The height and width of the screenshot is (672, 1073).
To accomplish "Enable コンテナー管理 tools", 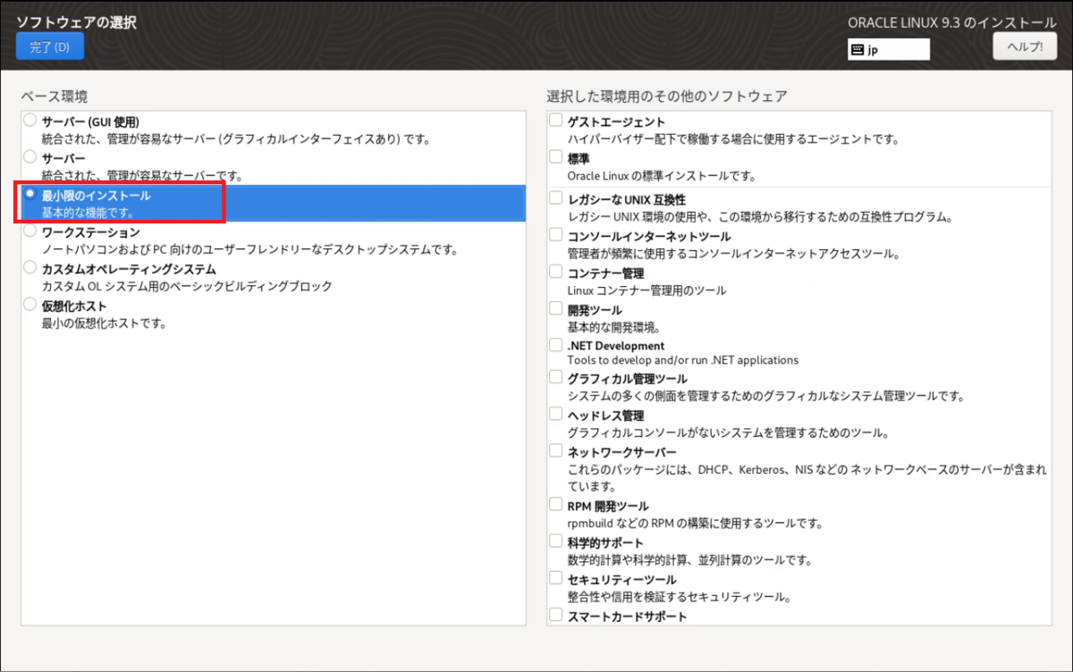I will (555, 272).
